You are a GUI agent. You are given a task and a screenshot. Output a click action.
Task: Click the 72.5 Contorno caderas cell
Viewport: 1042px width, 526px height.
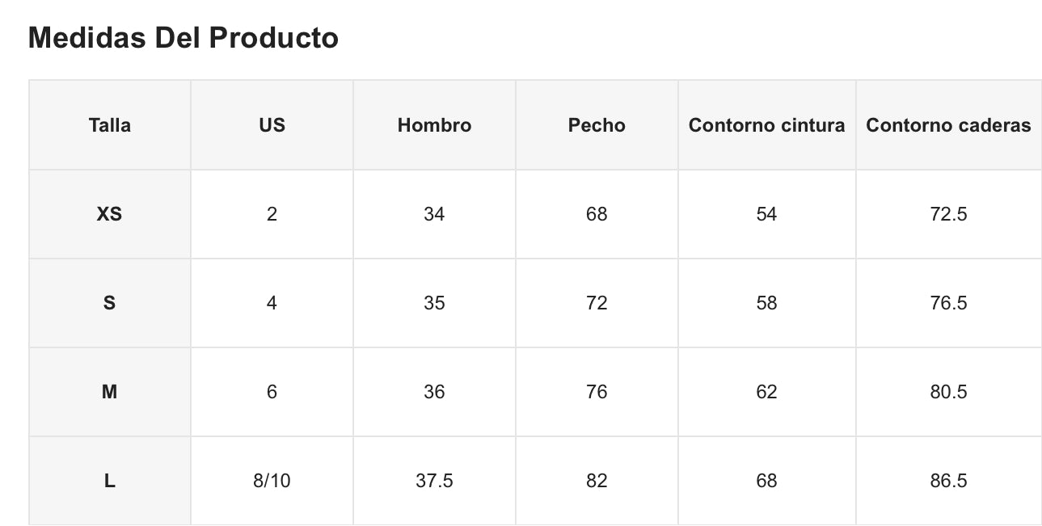pos(948,214)
